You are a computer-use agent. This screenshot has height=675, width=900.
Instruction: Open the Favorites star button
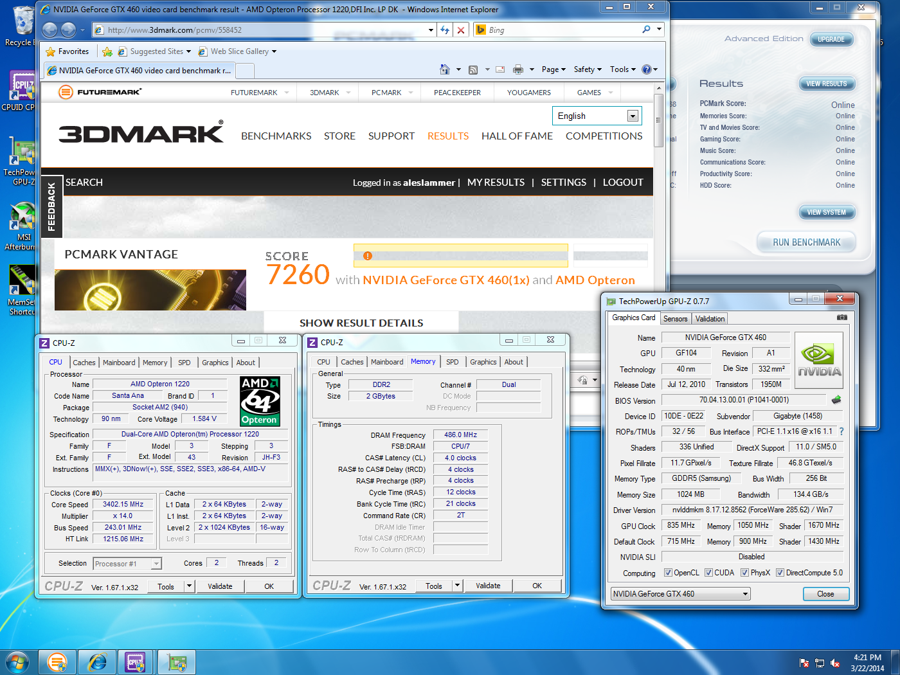[67, 51]
